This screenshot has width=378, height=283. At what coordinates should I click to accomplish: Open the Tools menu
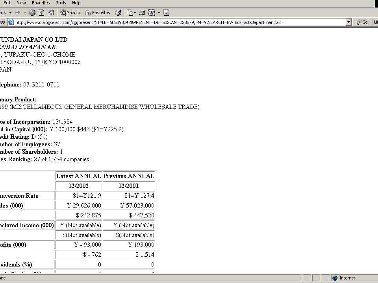(x=61, y=3)
